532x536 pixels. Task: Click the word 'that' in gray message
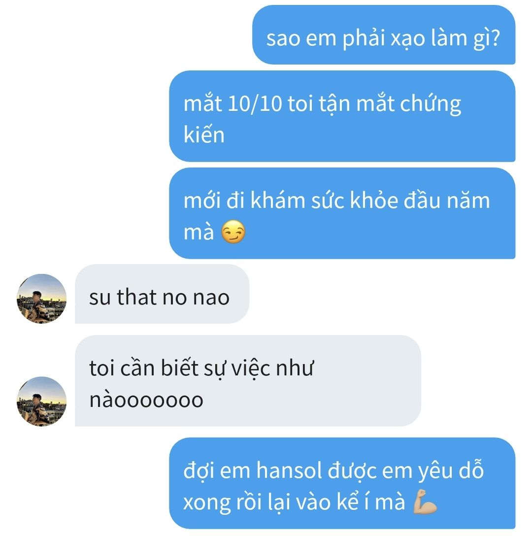[136, 297]
